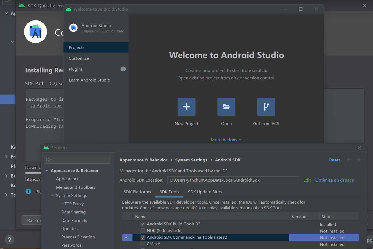The image size is (373, 249).
Task: Check NDK (Side by side) checkbox
Action: click(x=143, y=231)
